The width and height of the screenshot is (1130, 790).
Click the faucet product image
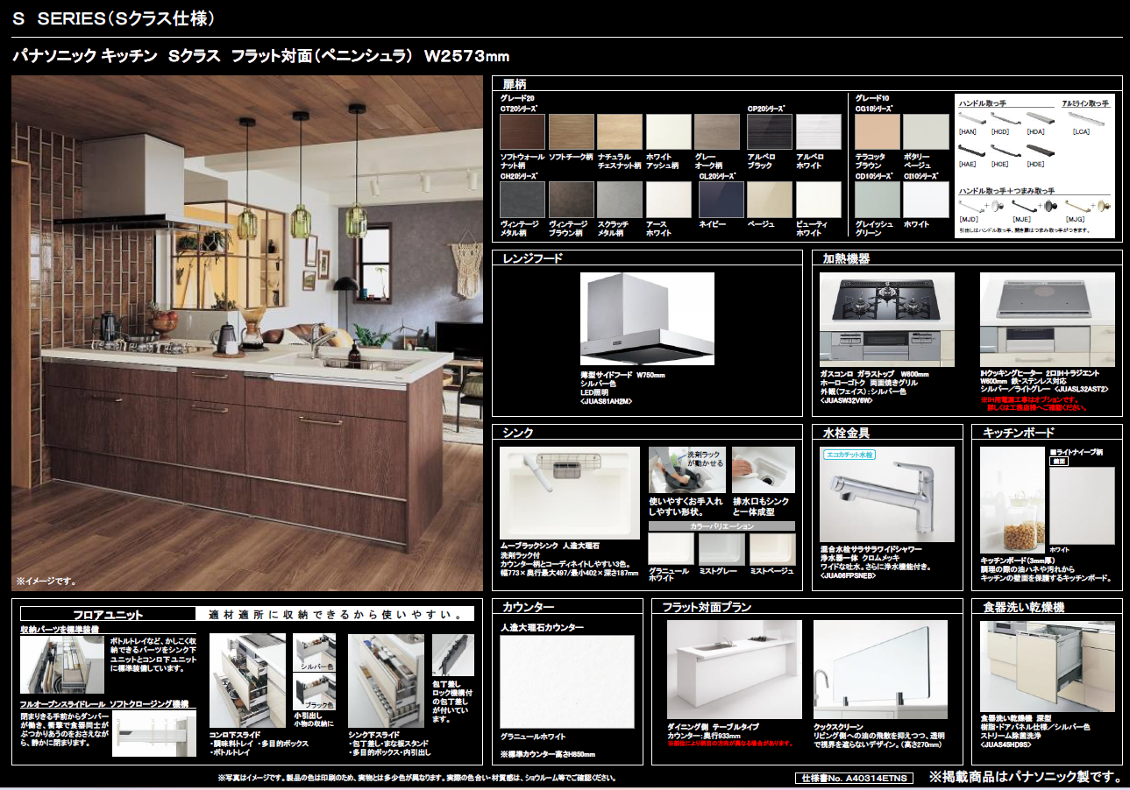pos(887,494)
